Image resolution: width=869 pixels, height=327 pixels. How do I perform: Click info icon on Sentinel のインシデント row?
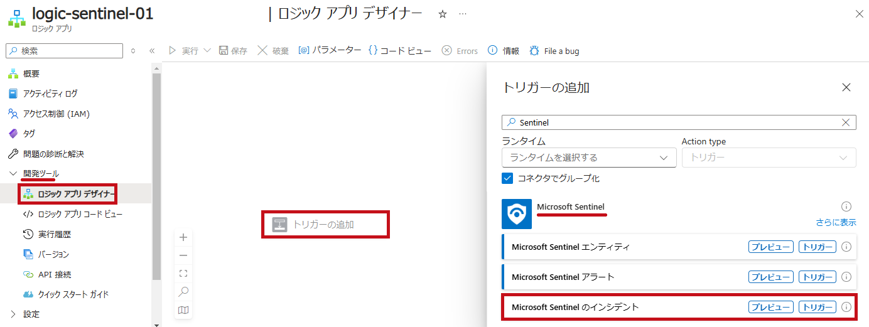pos(846,307)
